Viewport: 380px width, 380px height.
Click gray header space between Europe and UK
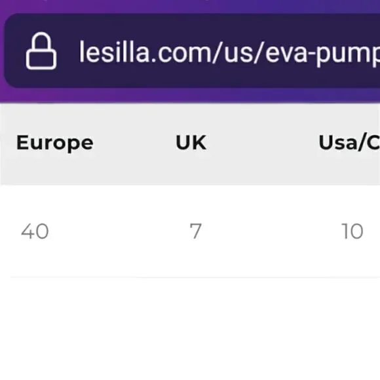pos(134,143)
